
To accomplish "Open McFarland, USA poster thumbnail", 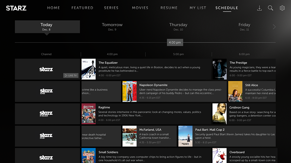I will click(x=129, y=136).
